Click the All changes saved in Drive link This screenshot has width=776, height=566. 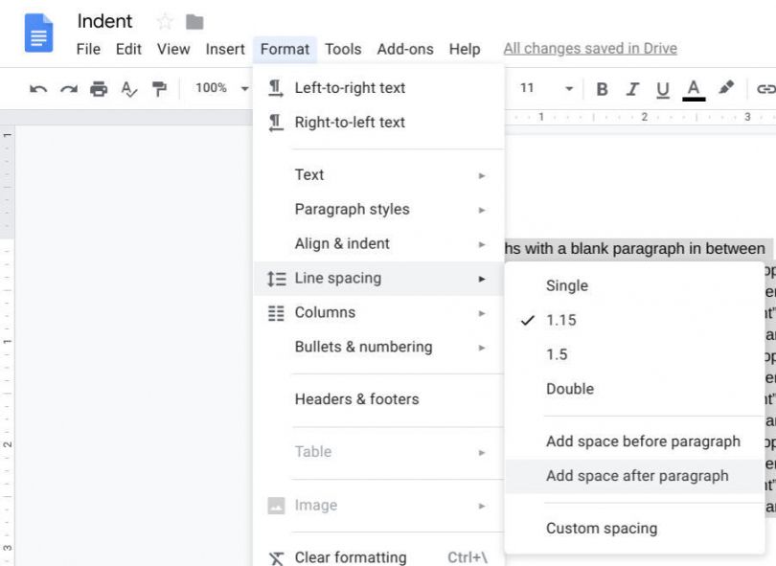[x=589, y=48]
